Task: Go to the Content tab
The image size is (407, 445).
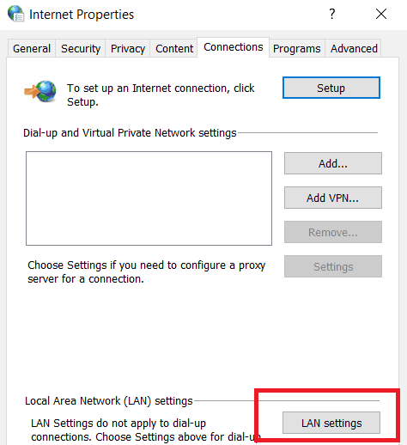Action: (x=174, y=48)
